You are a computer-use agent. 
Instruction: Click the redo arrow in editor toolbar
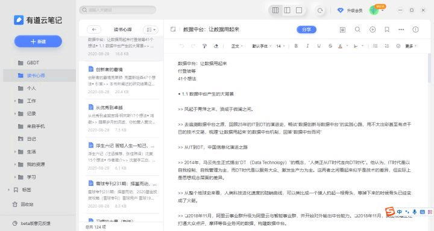(x=193, y=46)
